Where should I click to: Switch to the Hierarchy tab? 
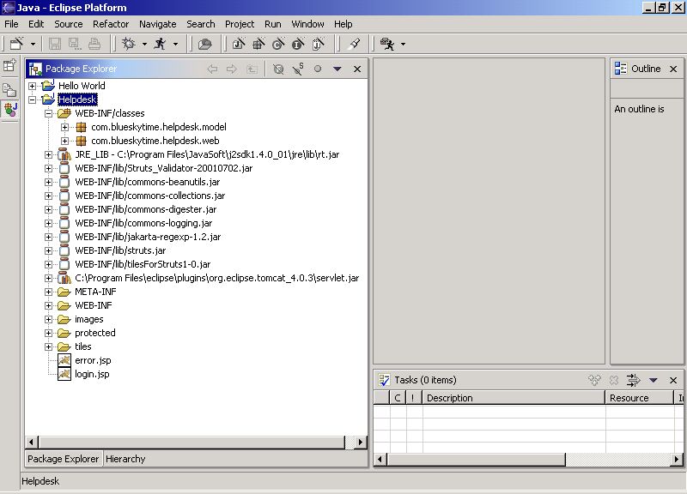[125, 459]
